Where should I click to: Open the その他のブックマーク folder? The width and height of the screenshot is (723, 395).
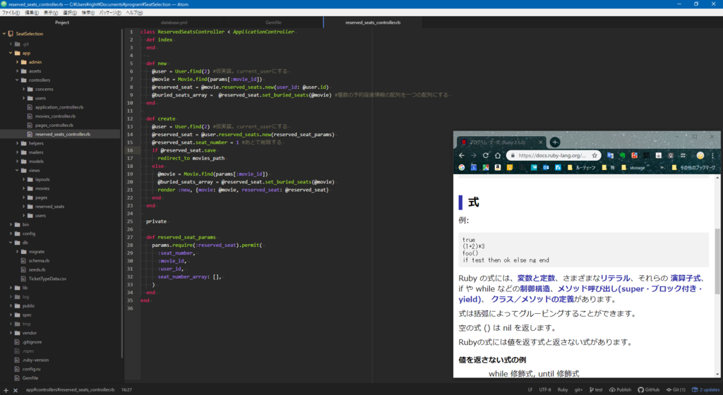click(693, 168)
